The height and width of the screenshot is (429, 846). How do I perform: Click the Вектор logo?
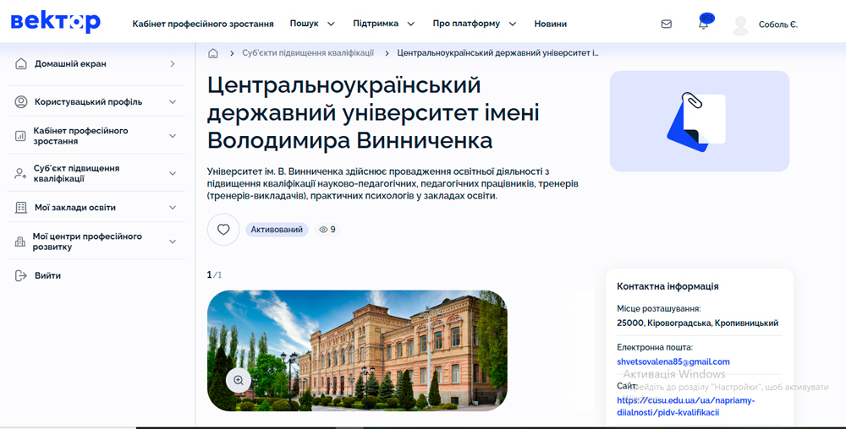56,22
